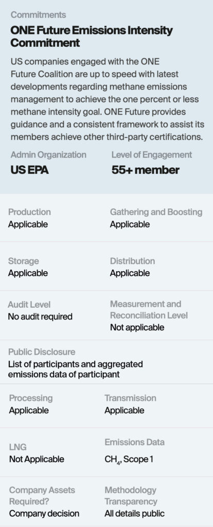Click the Storage Applicable entry

pyautogui.click(x=28, y=267)
